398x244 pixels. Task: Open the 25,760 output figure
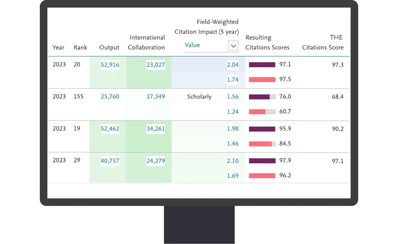tap(110, 97)
